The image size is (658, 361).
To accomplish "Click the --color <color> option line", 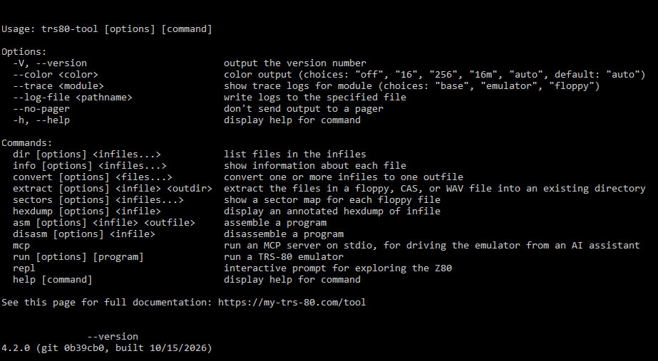I will [x=56, y=75].
